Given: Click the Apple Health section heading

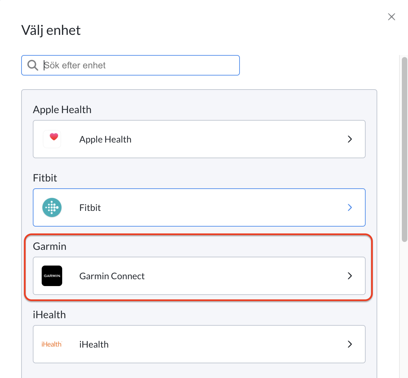Looking at the screenshot, I should 62,110.
